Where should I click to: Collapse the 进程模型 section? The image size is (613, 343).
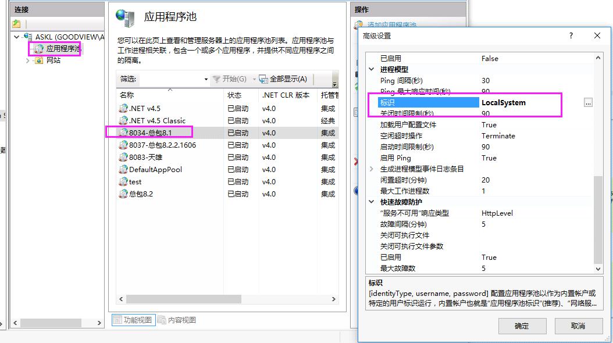(372, 69)
